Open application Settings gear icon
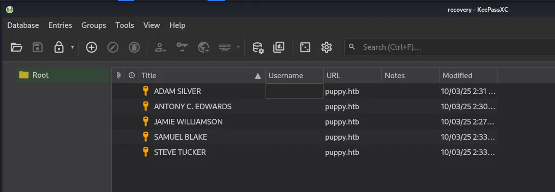This screenshot has height=192, width=555. coord(326,47)
